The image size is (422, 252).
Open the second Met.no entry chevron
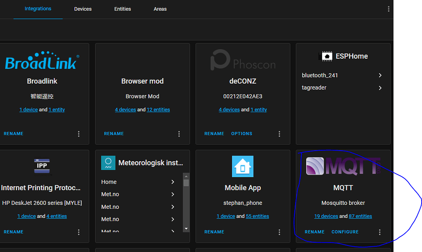pyautogui.click(x=173, y=207)
